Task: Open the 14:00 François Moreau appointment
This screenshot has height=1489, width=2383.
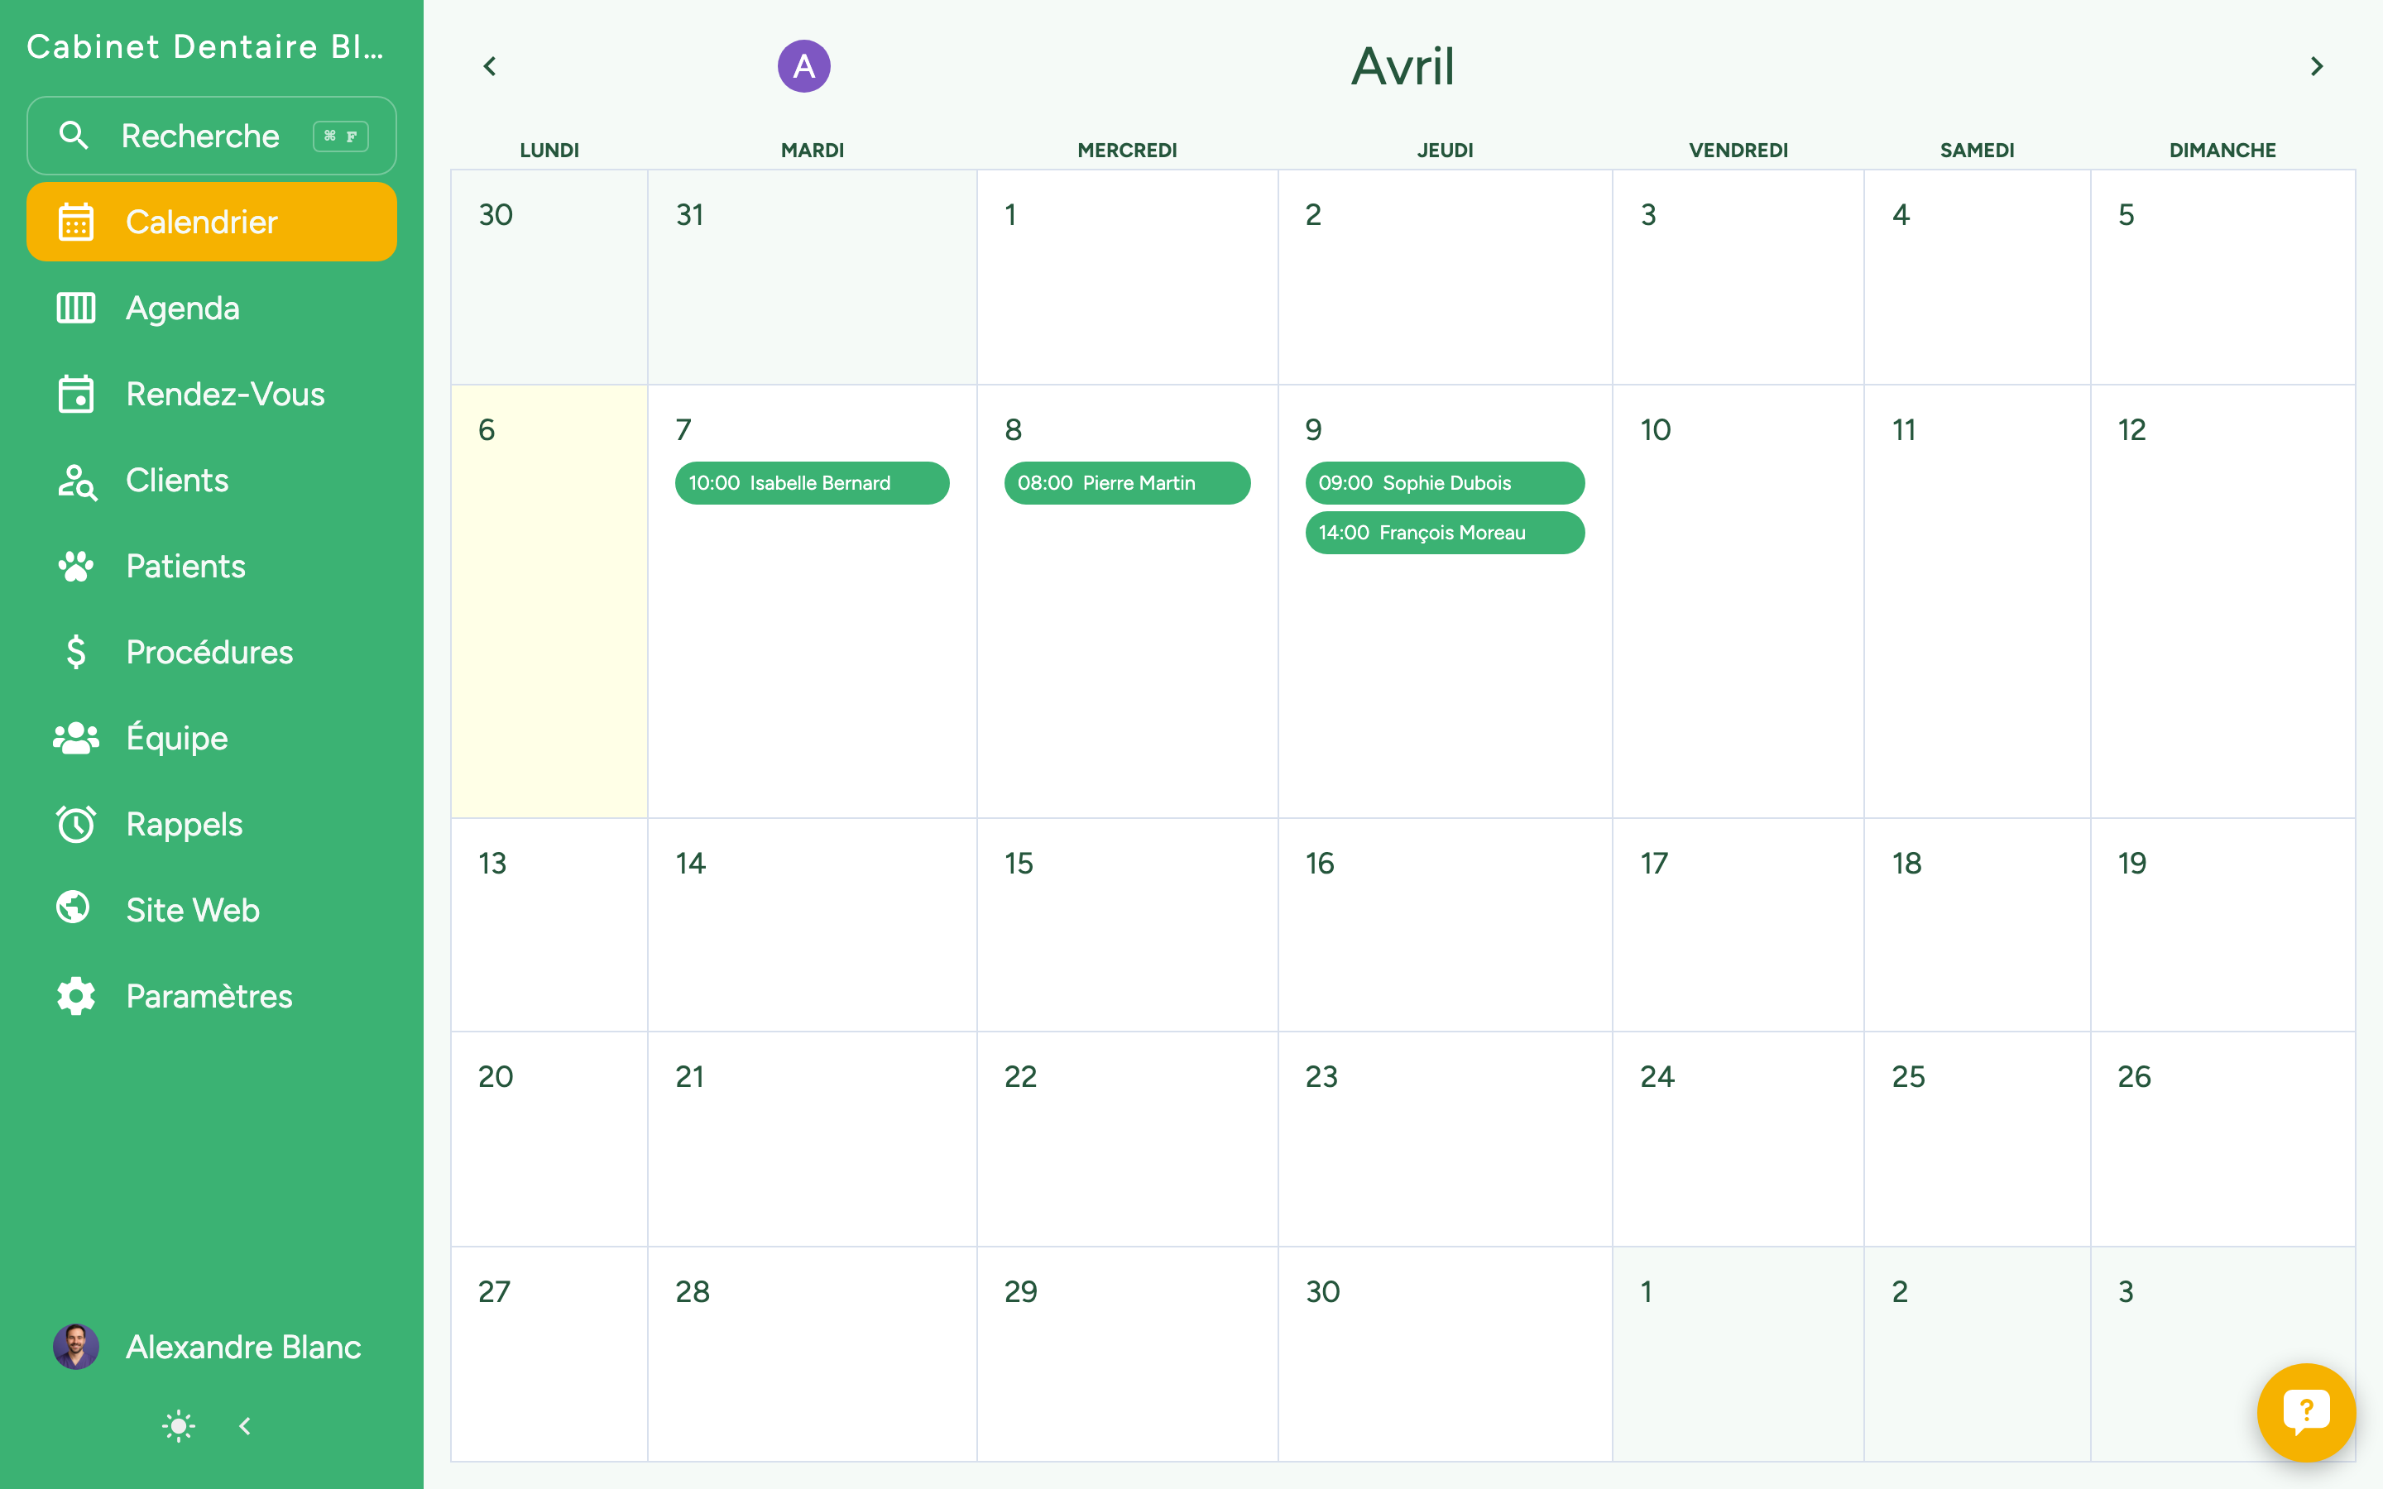Action: 1444,533
